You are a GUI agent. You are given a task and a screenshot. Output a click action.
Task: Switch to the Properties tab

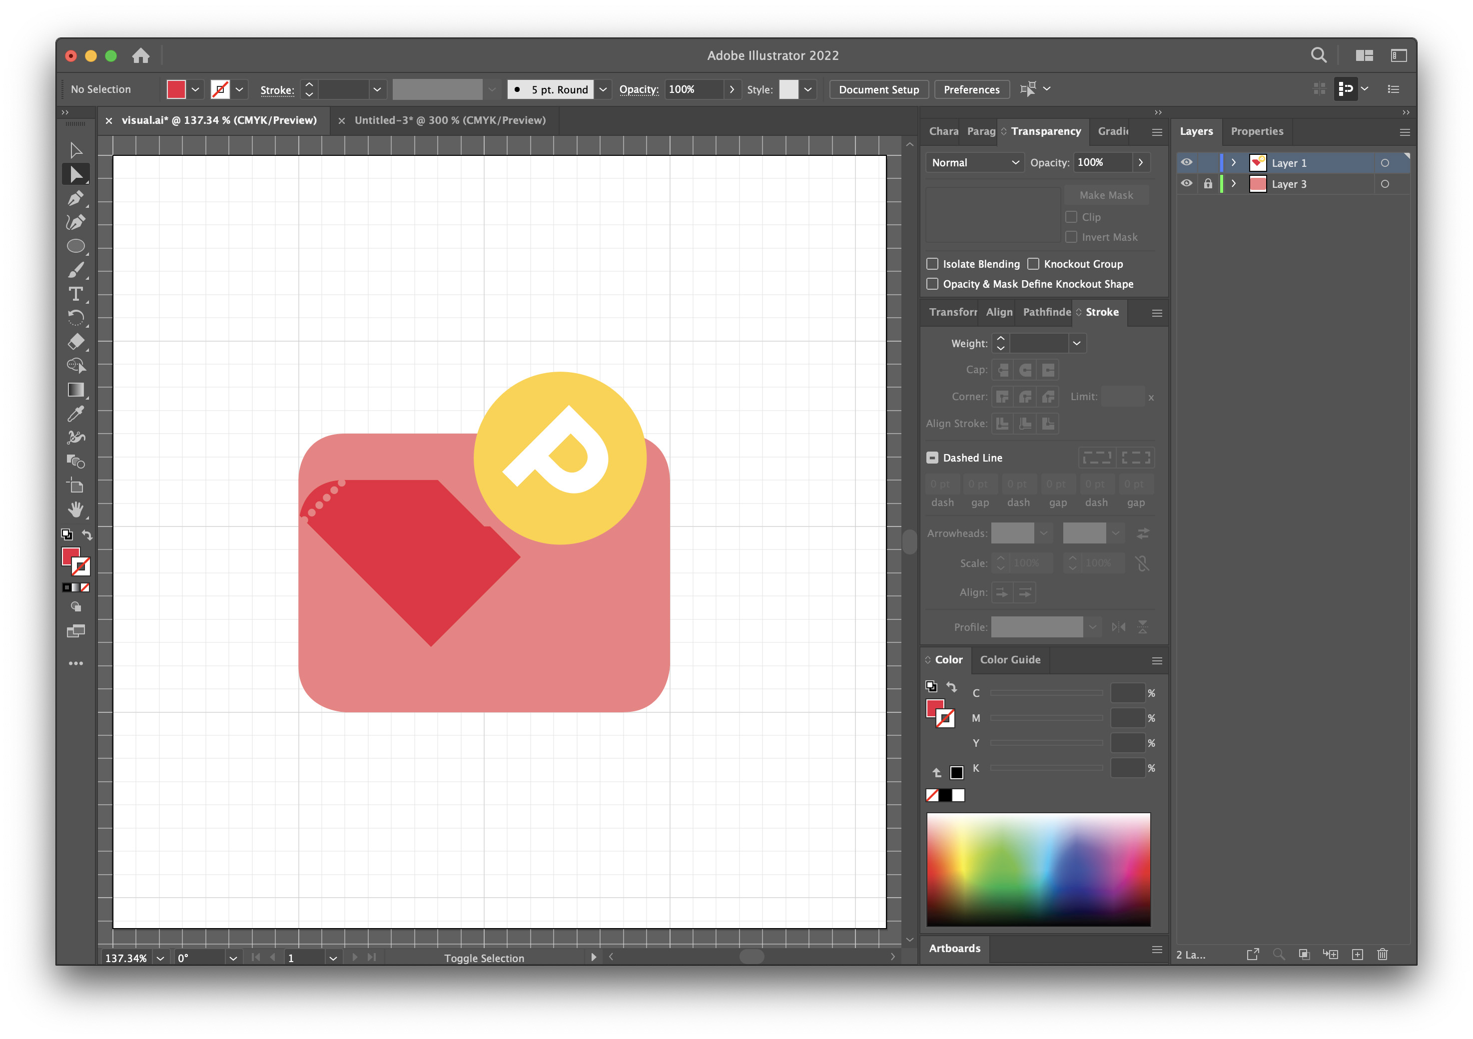pos(1256,131)
